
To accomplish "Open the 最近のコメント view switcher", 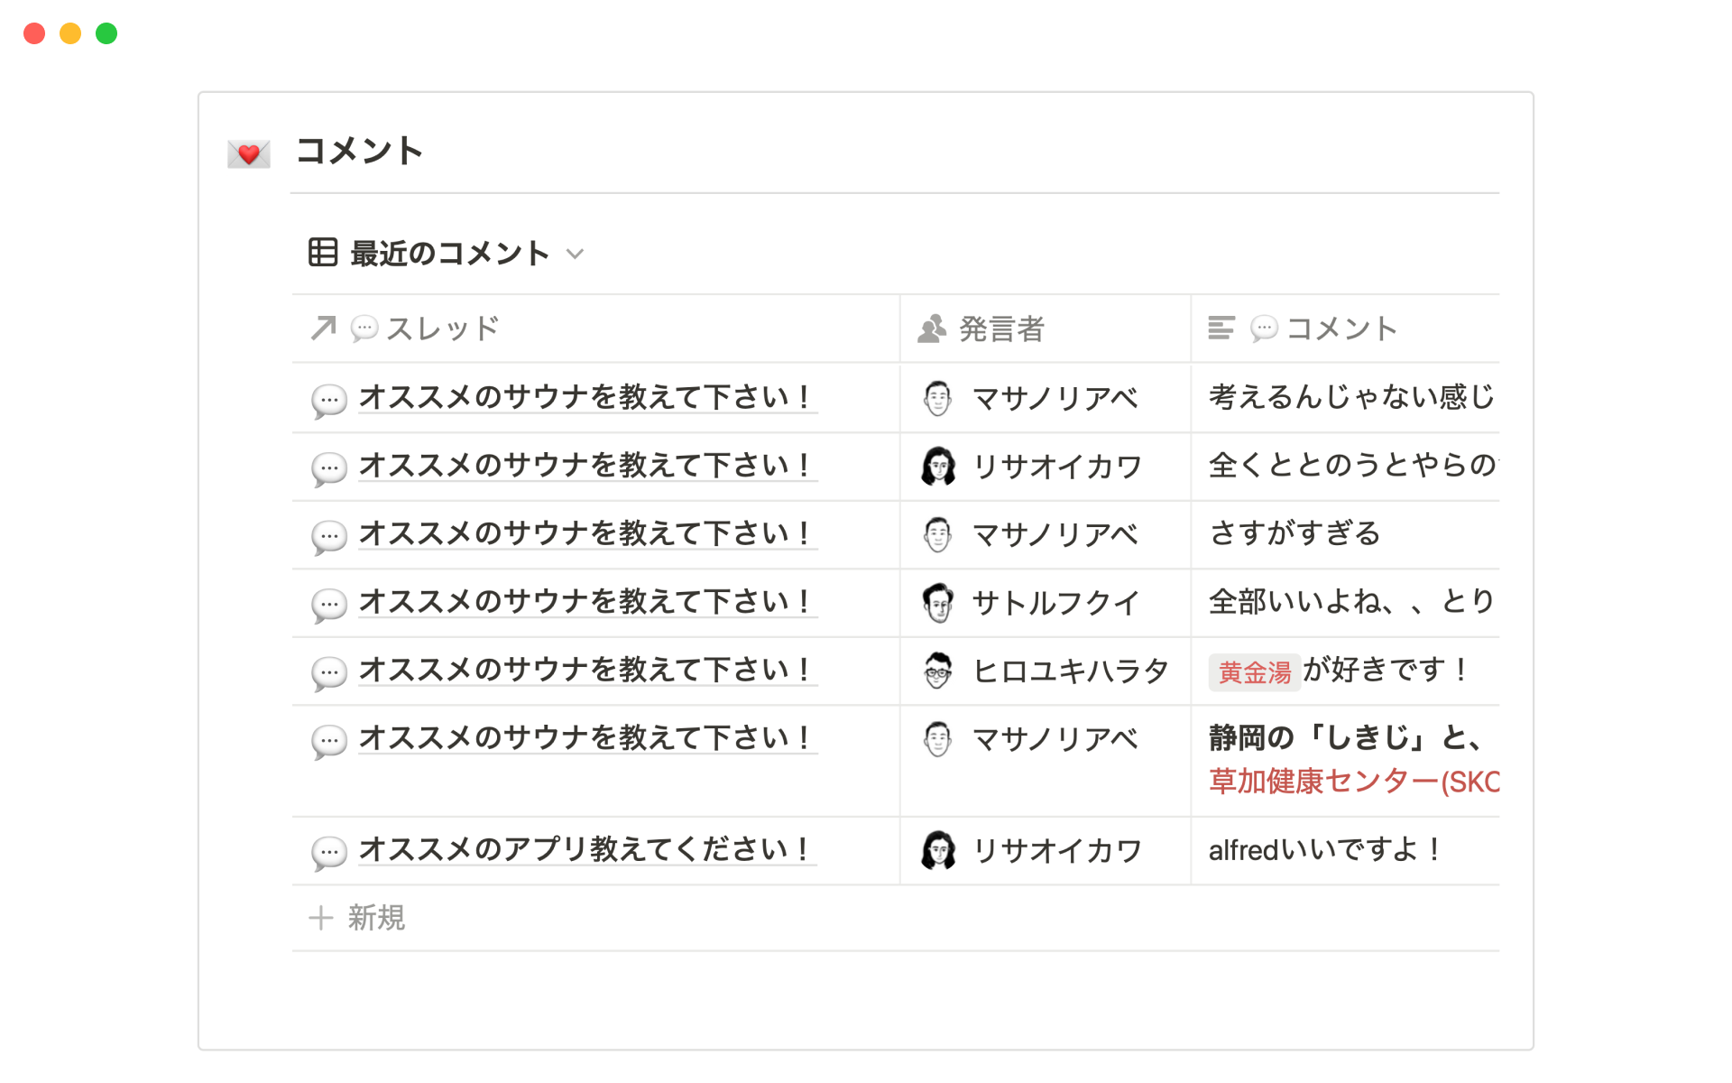I will (x=449, y=254).
